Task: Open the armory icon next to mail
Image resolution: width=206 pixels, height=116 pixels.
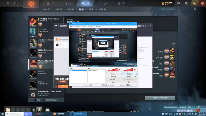Action: [186, 3]
